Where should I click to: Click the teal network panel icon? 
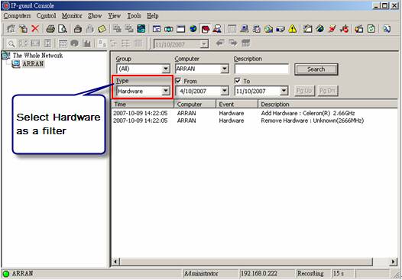[x=141, y=29]
